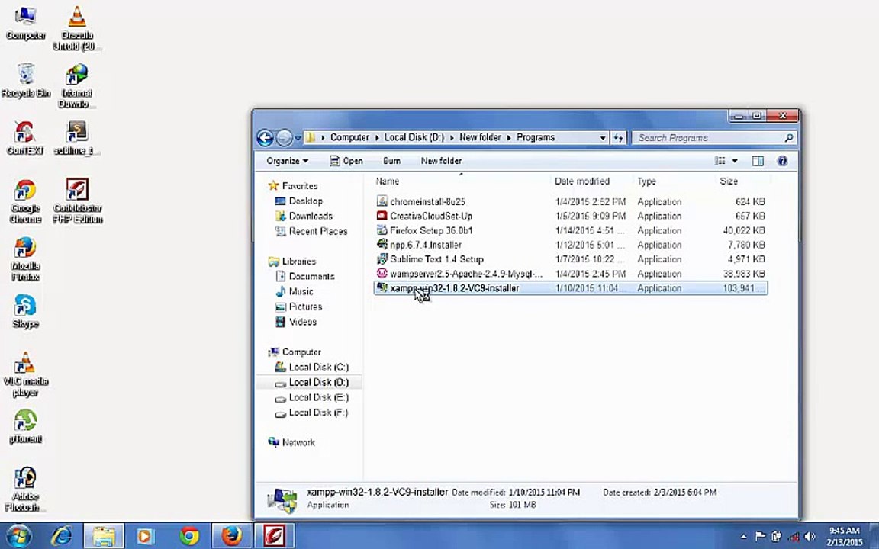Open Google Chrome from the taskbar
The image size is (879, 549).
click(x=189, y=536)
